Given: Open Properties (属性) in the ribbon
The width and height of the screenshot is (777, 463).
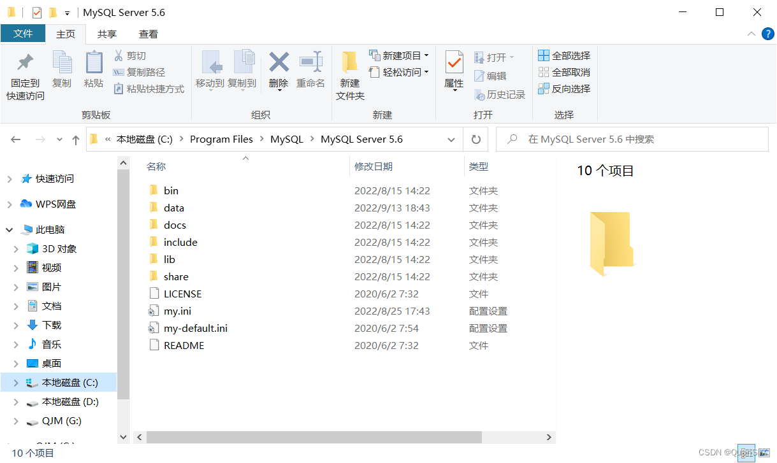Looking at the screenshot, I should pyautogui.click(x=454, y=70).
